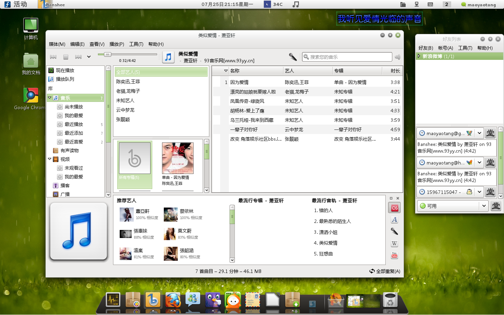The image size is (504, 315).
Task: Launch Firefox from the dock
Action: pyautogui.click(x=173, y=300)
